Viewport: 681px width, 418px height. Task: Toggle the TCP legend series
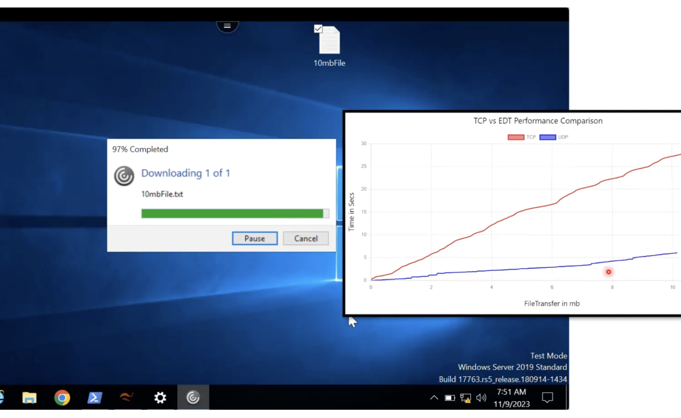[516, 137]
